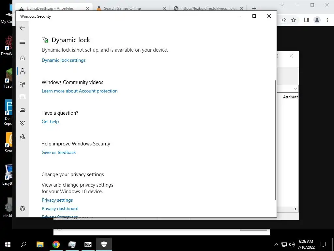
Task: Select the desktop.ini file icon
Action: pyautogui.click(x=8, y=208)
